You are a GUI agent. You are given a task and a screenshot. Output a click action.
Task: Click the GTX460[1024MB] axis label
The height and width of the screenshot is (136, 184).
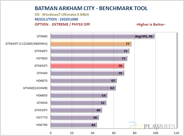(x=35, y=88)
